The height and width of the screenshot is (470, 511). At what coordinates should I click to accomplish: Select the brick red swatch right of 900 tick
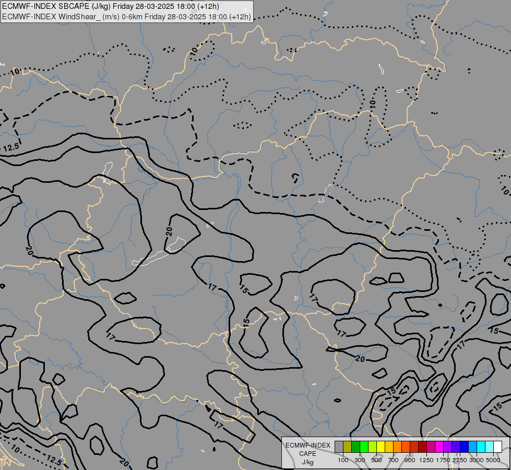click(414, 447)
